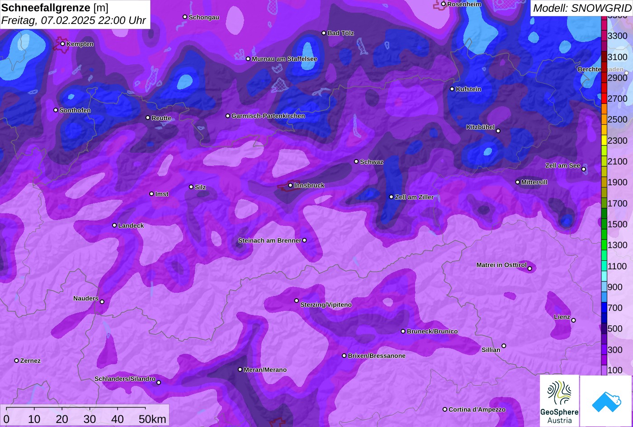Select the Imst marker dot
633x427 pixels.
tap(151, 194)
